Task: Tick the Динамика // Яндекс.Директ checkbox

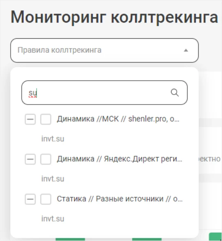Action: [46, 159]
